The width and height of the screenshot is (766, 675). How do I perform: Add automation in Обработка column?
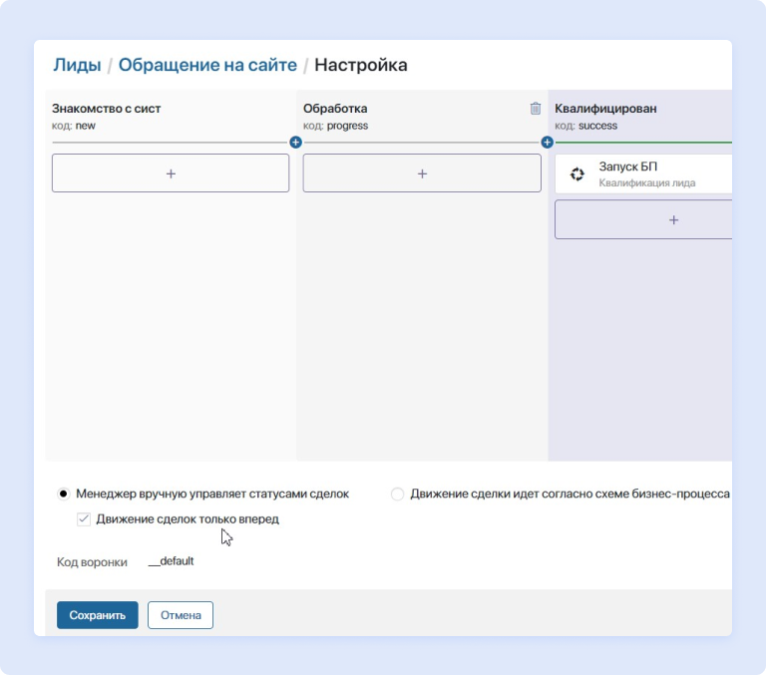coord(422,173)
